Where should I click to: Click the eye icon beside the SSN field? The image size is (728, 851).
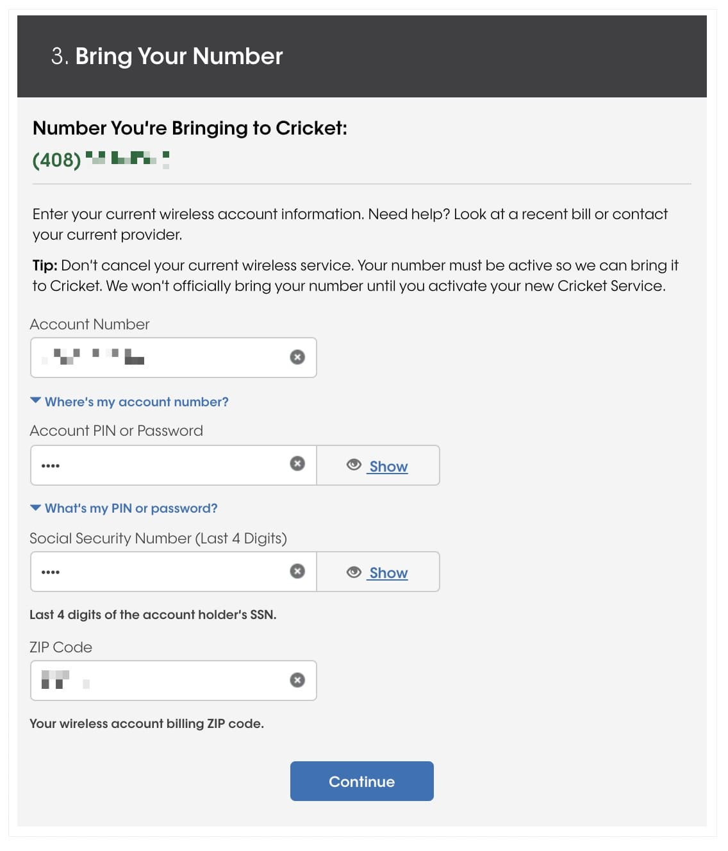[354, 572]
